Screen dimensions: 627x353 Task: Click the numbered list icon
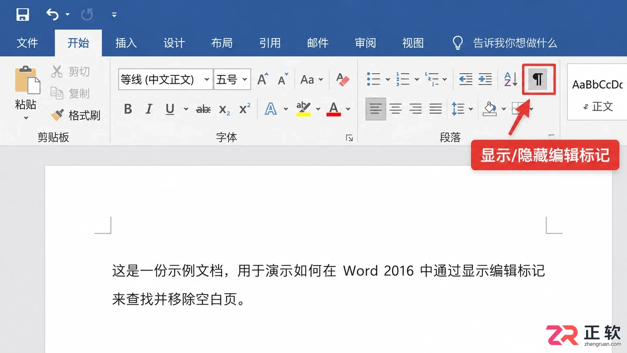tap(403, 79)
